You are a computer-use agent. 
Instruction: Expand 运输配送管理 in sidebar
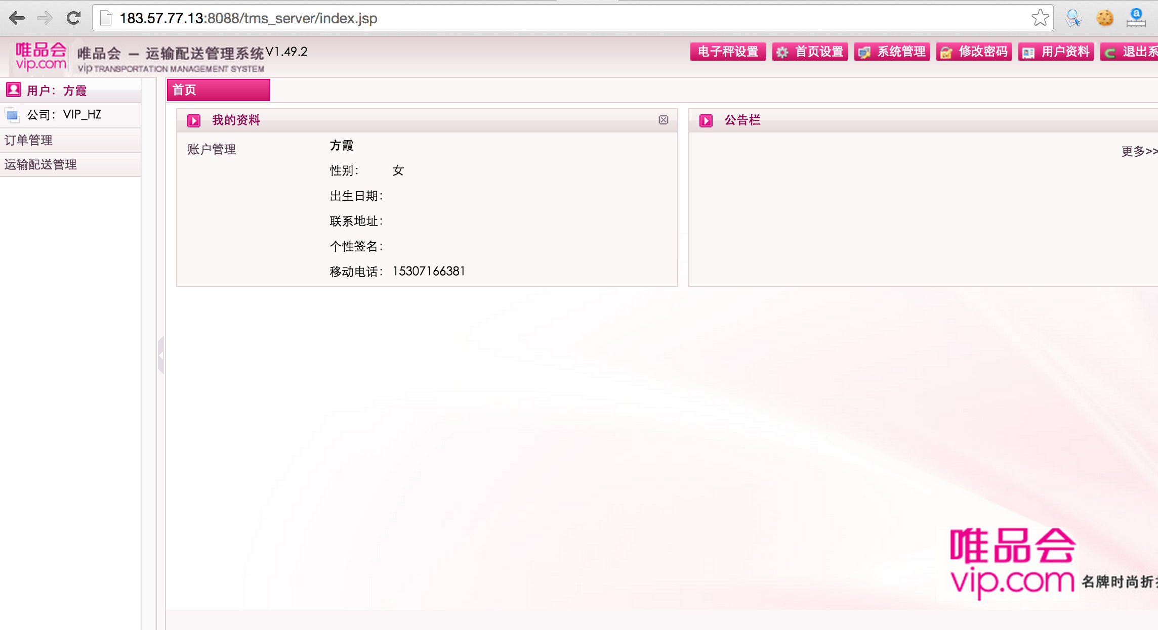tap(70, 164)
